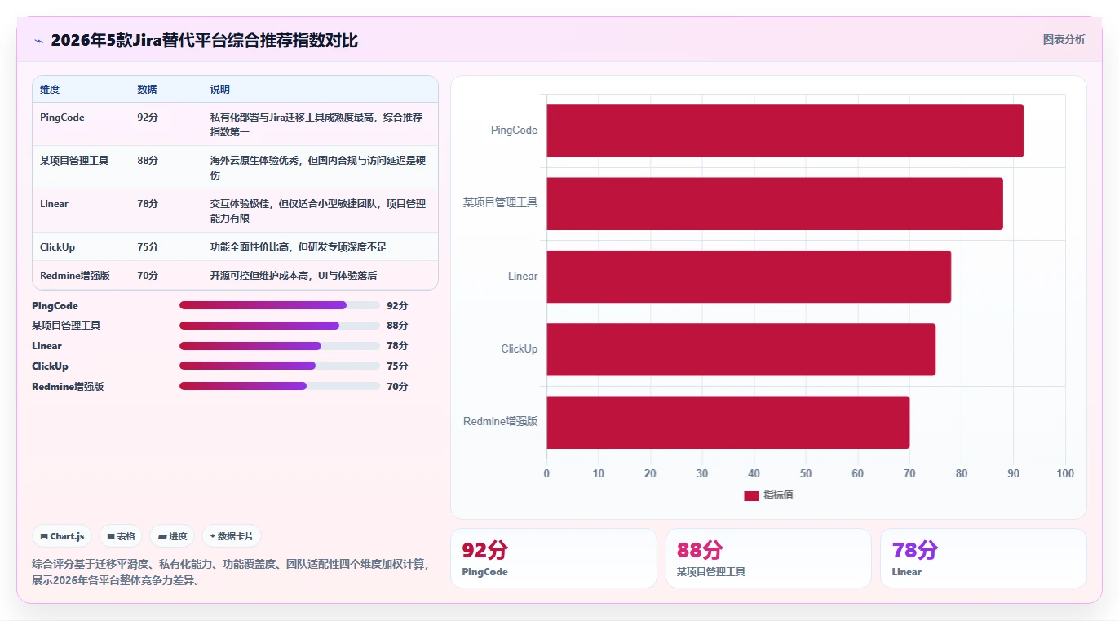Screen dimensions: 1119x621
Task: Click the description starting 海外云原生体验优秀
Action: click(318, 168)
